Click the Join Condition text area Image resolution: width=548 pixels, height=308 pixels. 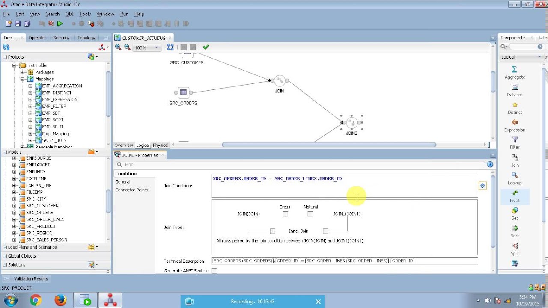pyautogui.click(x=345, y=186)
